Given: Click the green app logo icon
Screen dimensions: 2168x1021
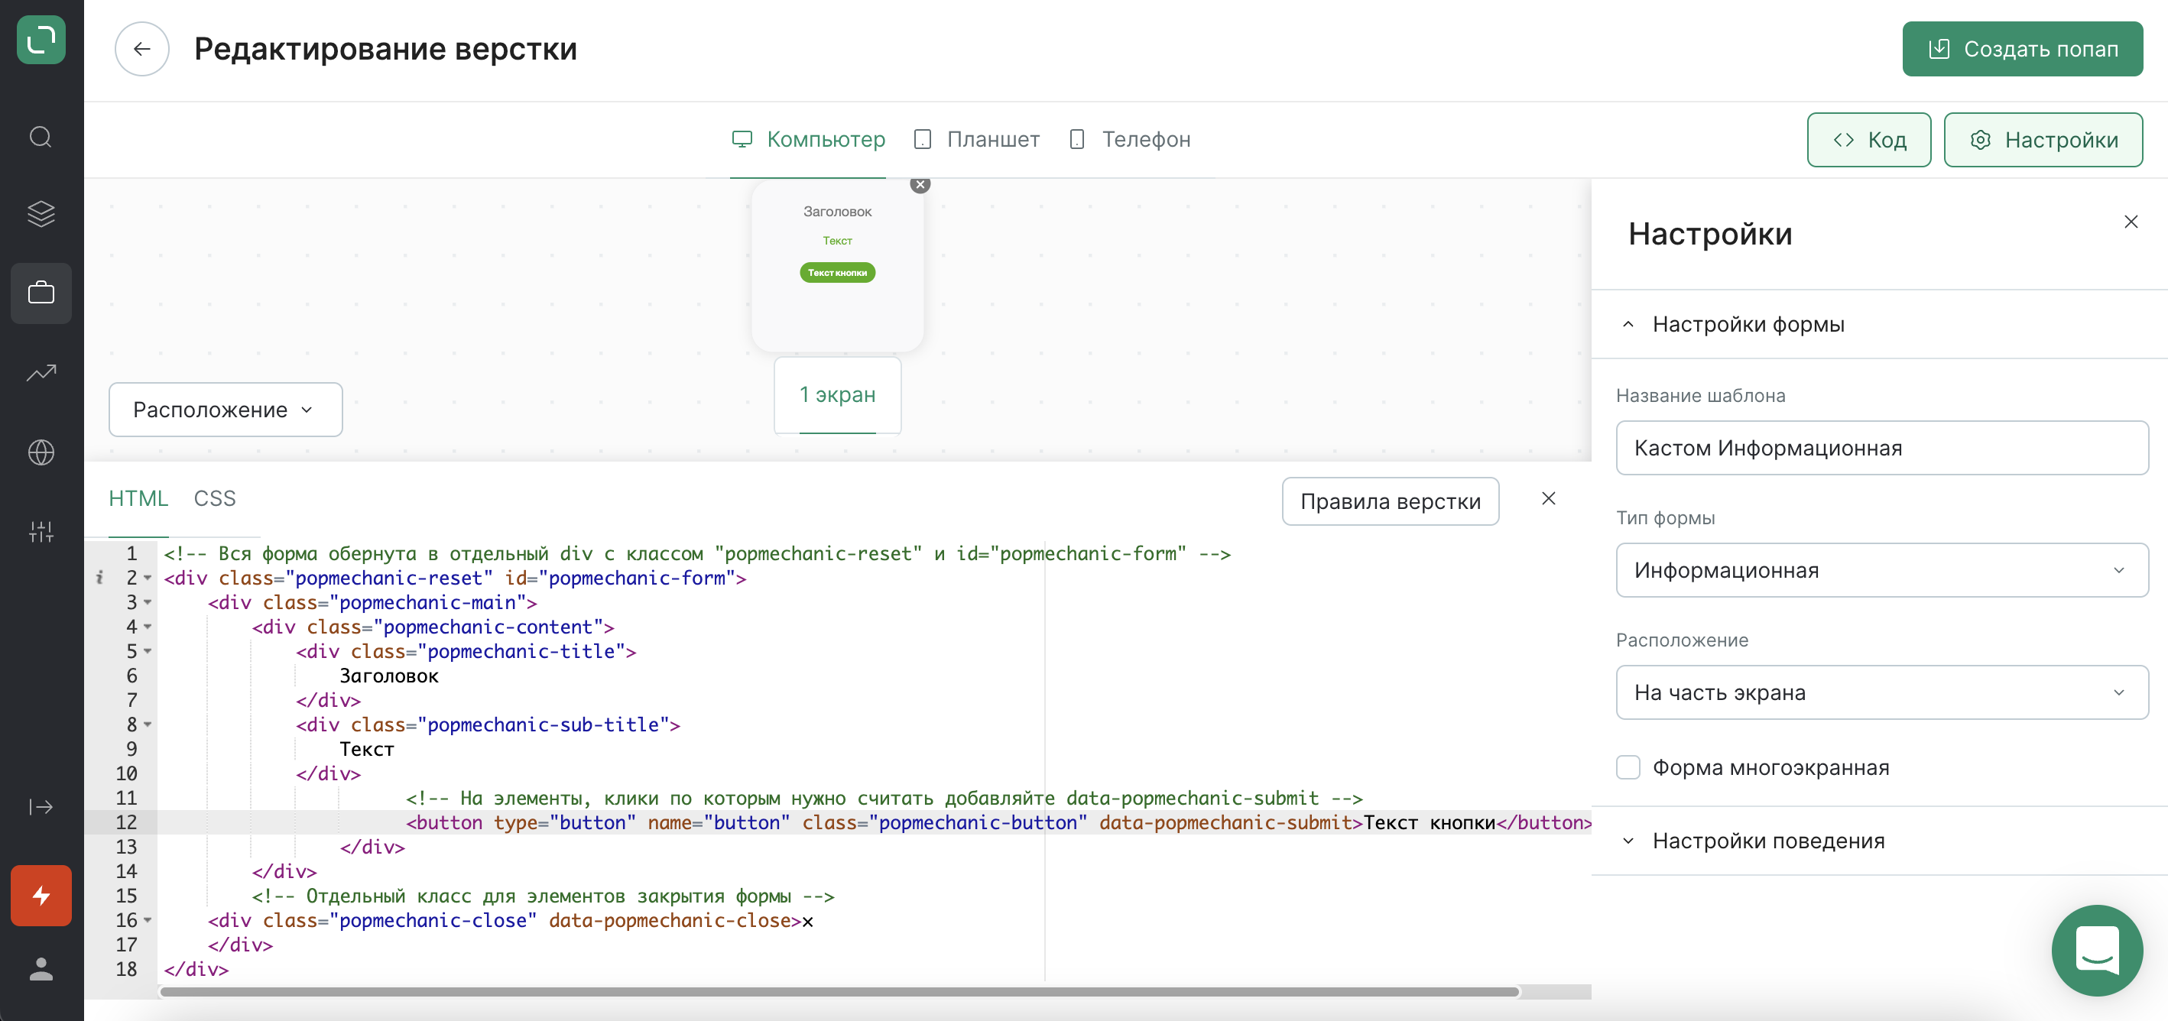Looking at the screenshot, I should [41, 40].
